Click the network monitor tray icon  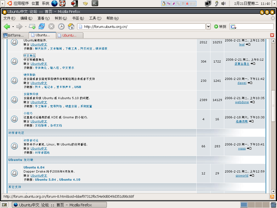(x=208, y=3)
